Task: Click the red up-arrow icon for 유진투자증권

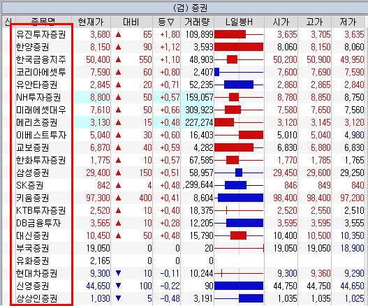Action: coord(118,34)
